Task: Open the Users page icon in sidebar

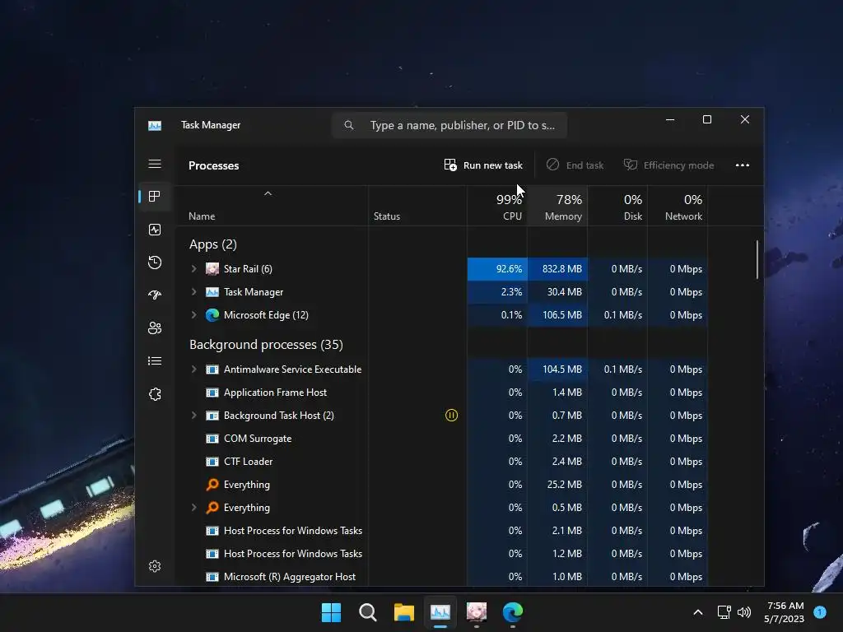Action: pyautogui.click(x=155, y=328)
